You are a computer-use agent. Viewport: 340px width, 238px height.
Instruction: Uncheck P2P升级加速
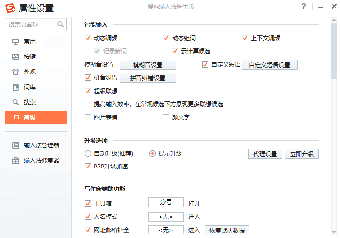(x=88, y=167)
